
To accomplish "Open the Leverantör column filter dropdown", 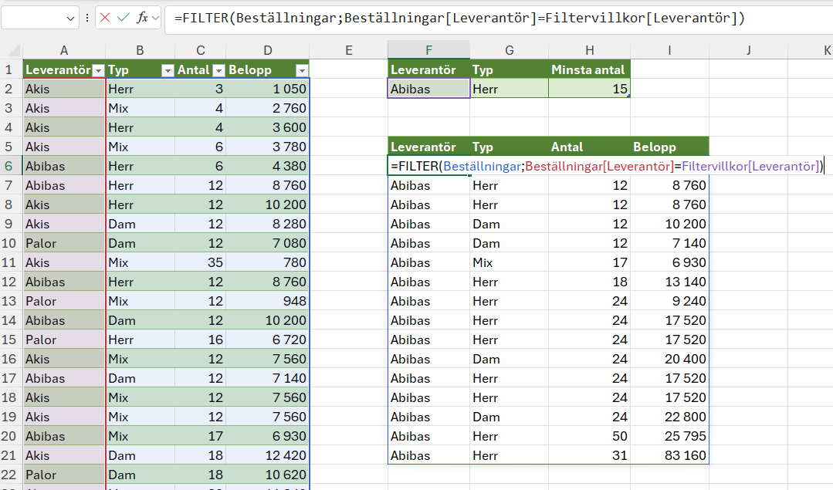I will [98, 70].
